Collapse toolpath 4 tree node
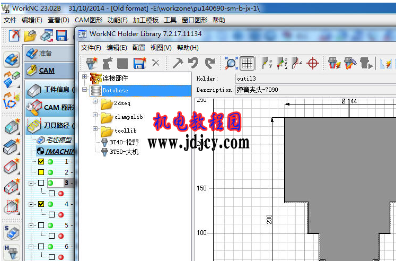396x261 pixels. [x=31, y=204]
